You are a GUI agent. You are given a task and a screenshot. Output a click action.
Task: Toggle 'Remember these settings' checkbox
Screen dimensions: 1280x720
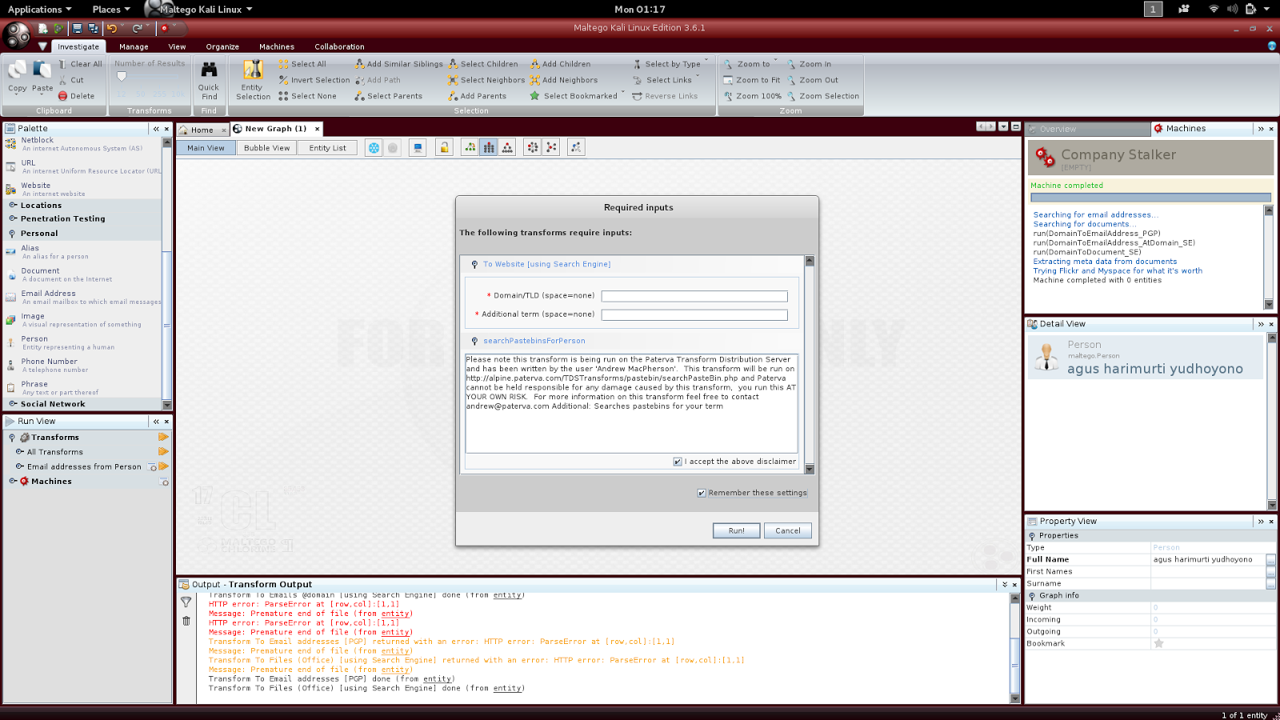tap(702, 493)
